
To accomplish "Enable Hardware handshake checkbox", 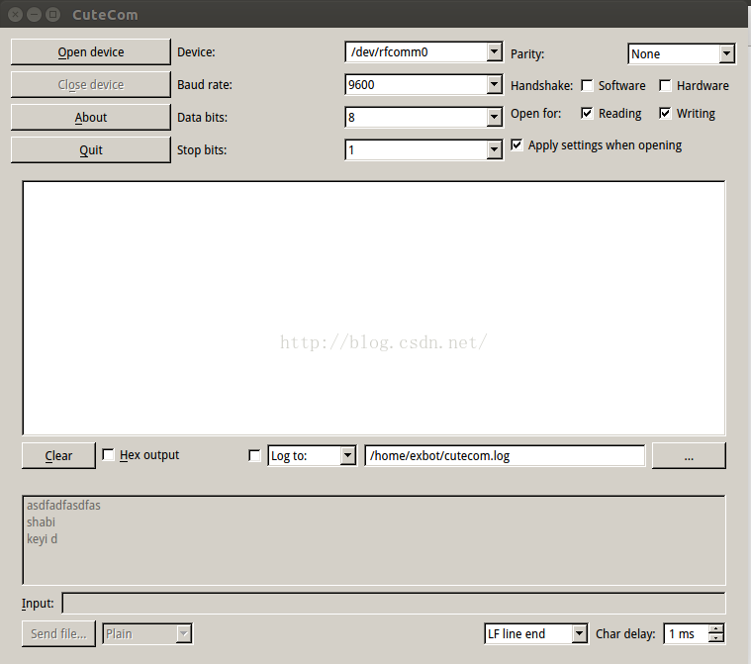I will [665, 85].
